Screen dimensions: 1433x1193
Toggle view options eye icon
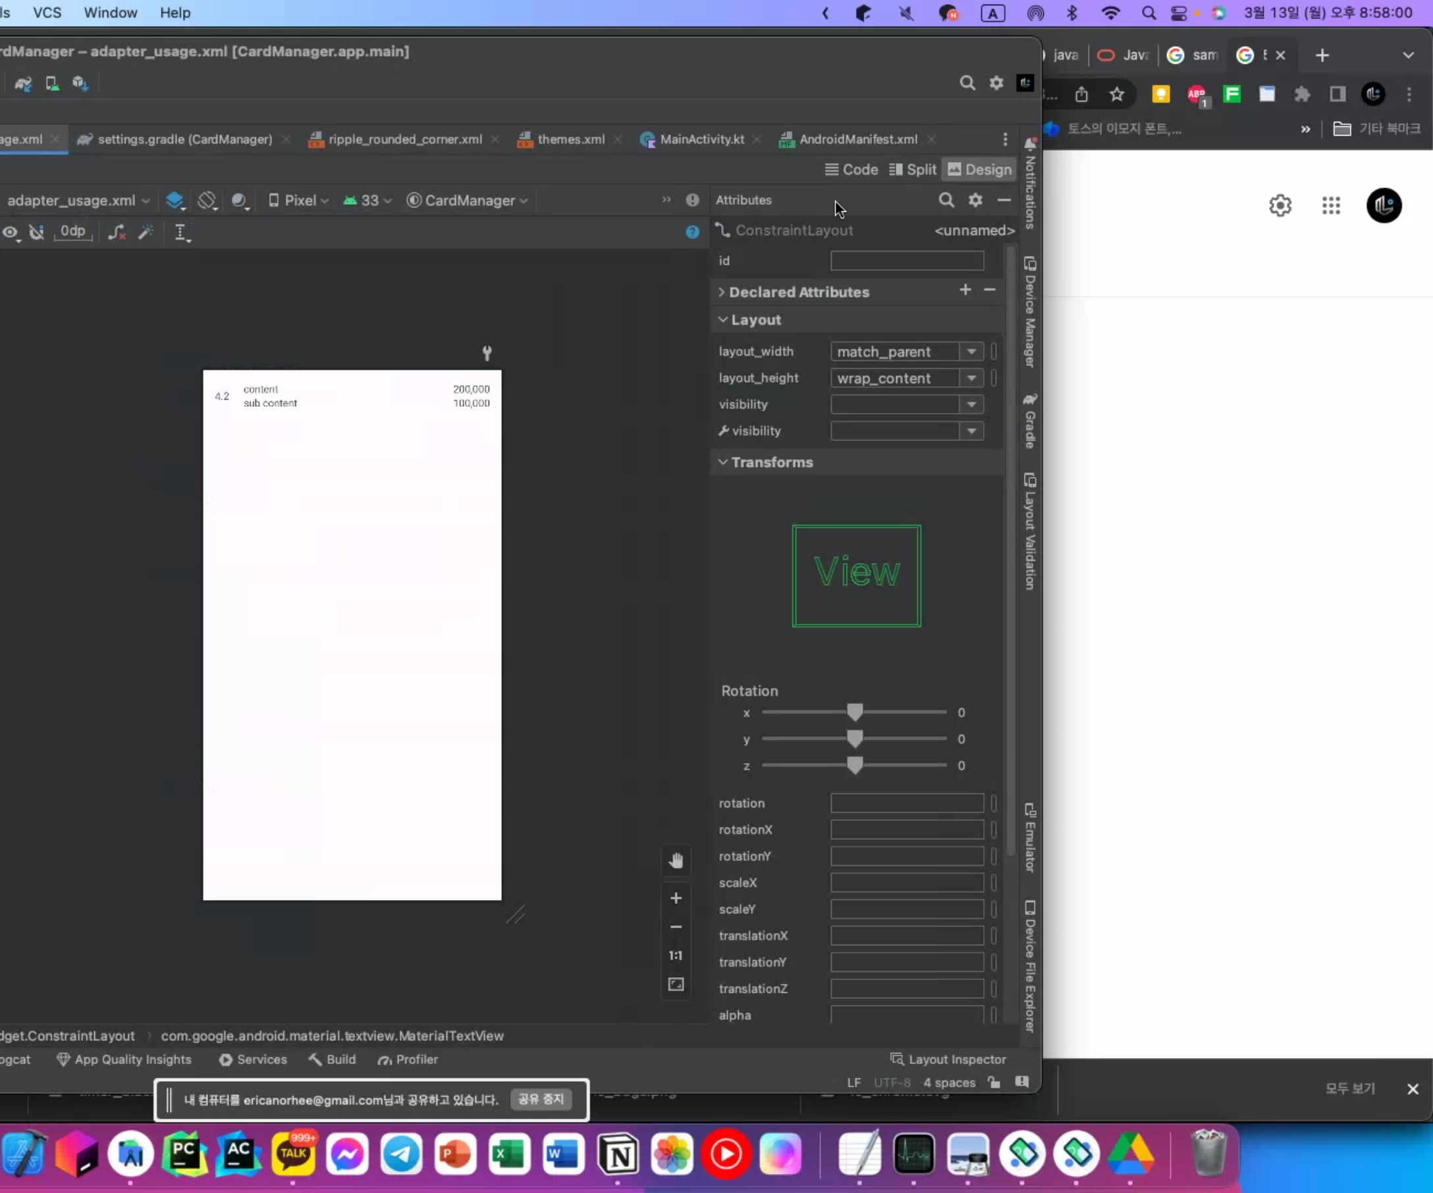pos(11,232)
